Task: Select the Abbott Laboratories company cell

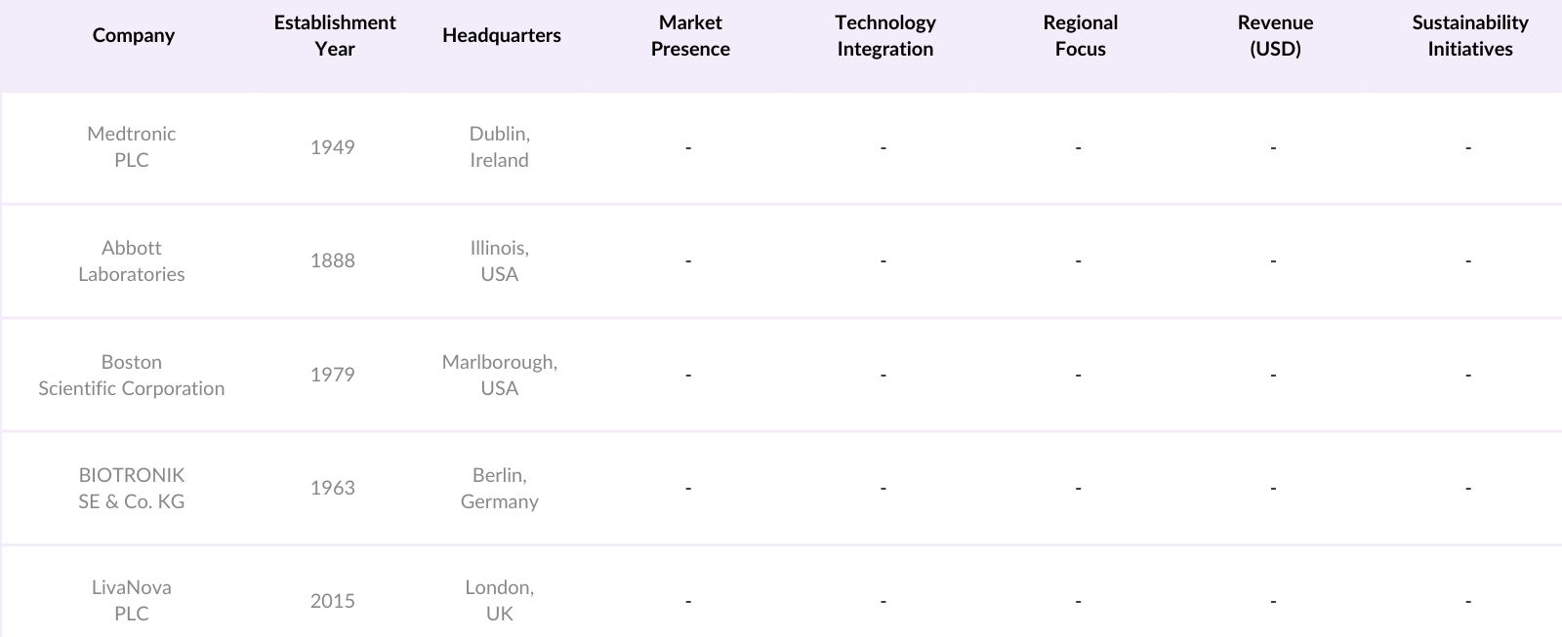Action: (x=132, y=260)
